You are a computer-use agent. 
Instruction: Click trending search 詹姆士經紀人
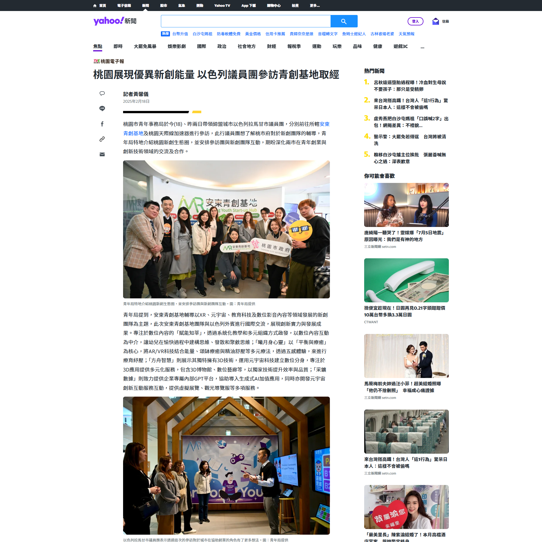(354, 34)
